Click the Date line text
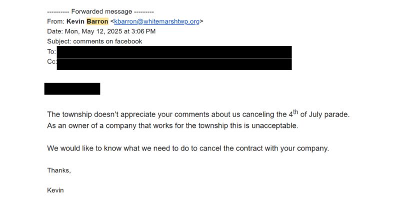The width and height of the screenshot is (400, 200). click(101, 31)
